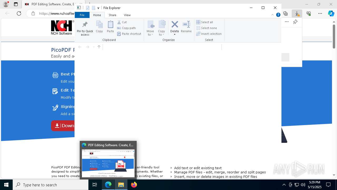Click the red Download button on page
Viewport: 337px width, 190px height.
63,126
